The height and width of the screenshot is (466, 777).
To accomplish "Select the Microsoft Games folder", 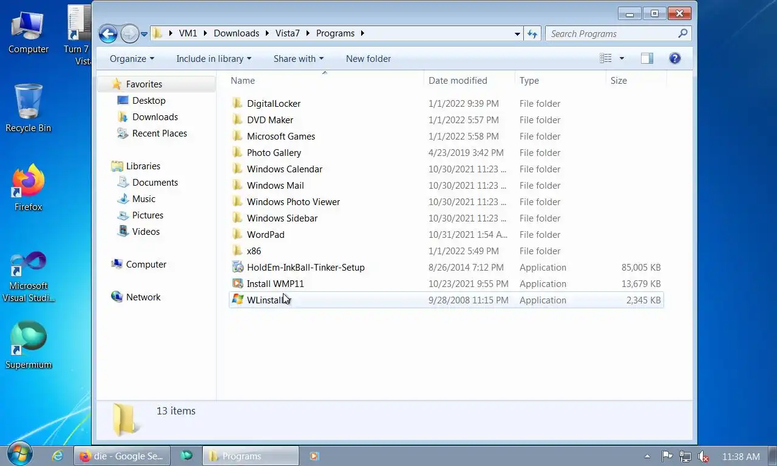I will pyautogui.click(x=280, y=137).
